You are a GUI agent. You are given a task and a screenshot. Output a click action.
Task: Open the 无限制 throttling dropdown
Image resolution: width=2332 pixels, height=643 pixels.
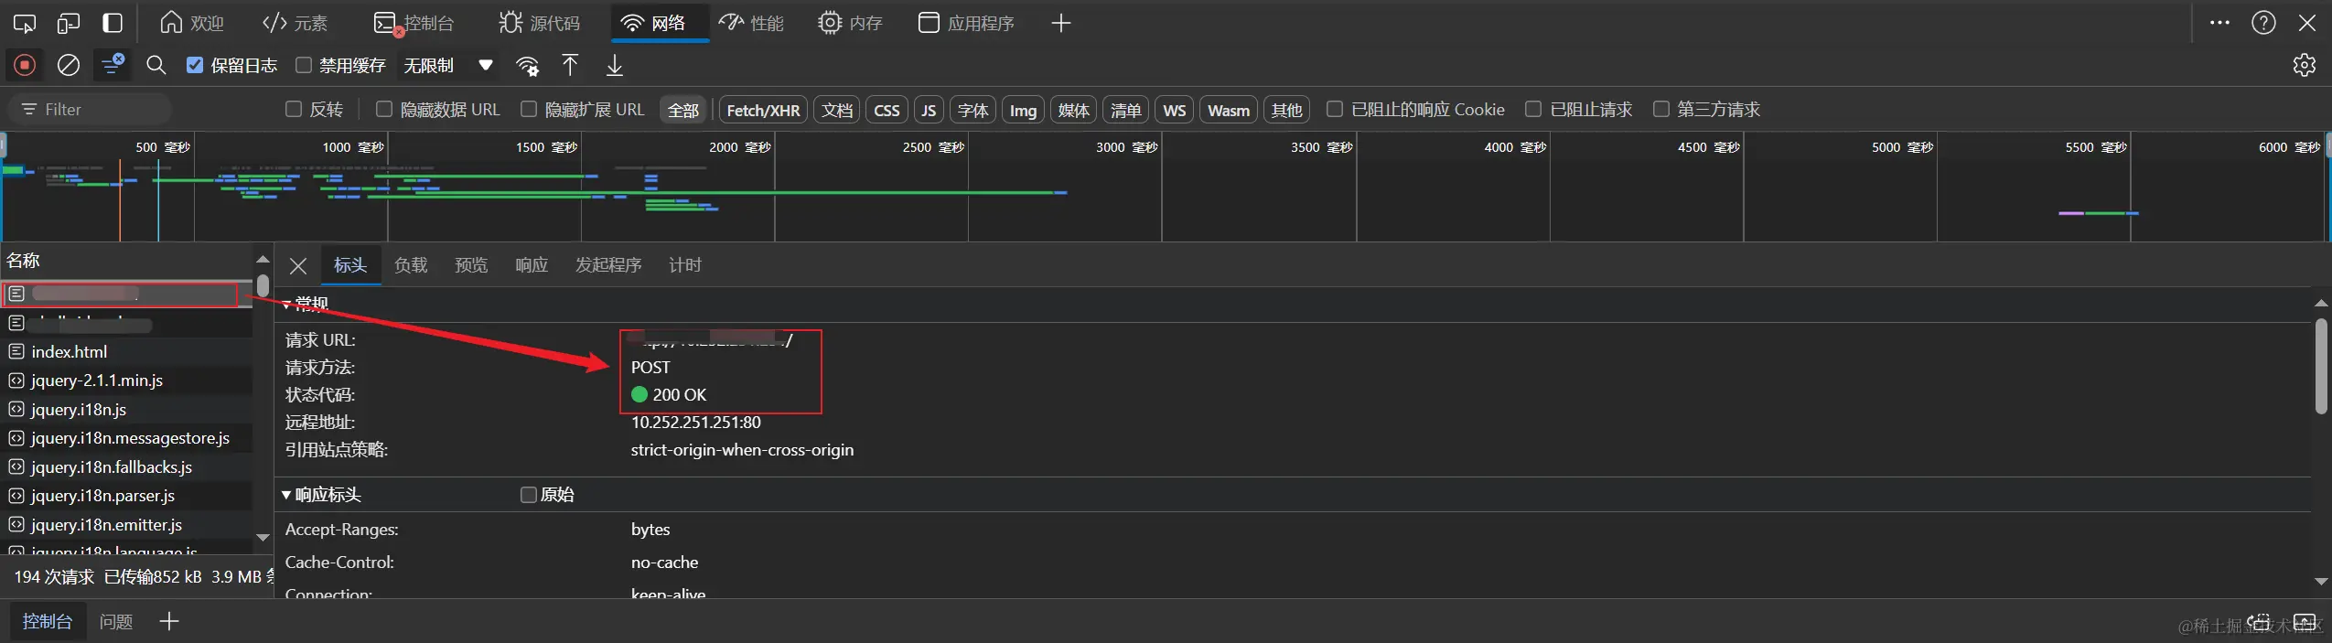coord(448,65)
